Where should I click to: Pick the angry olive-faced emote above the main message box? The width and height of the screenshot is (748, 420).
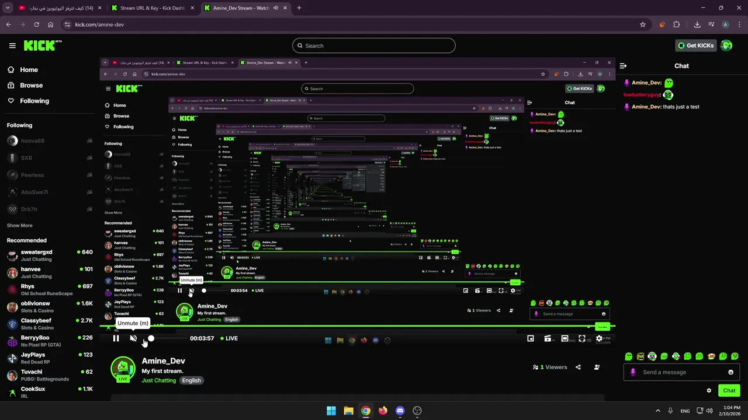(x=640, y=356)
